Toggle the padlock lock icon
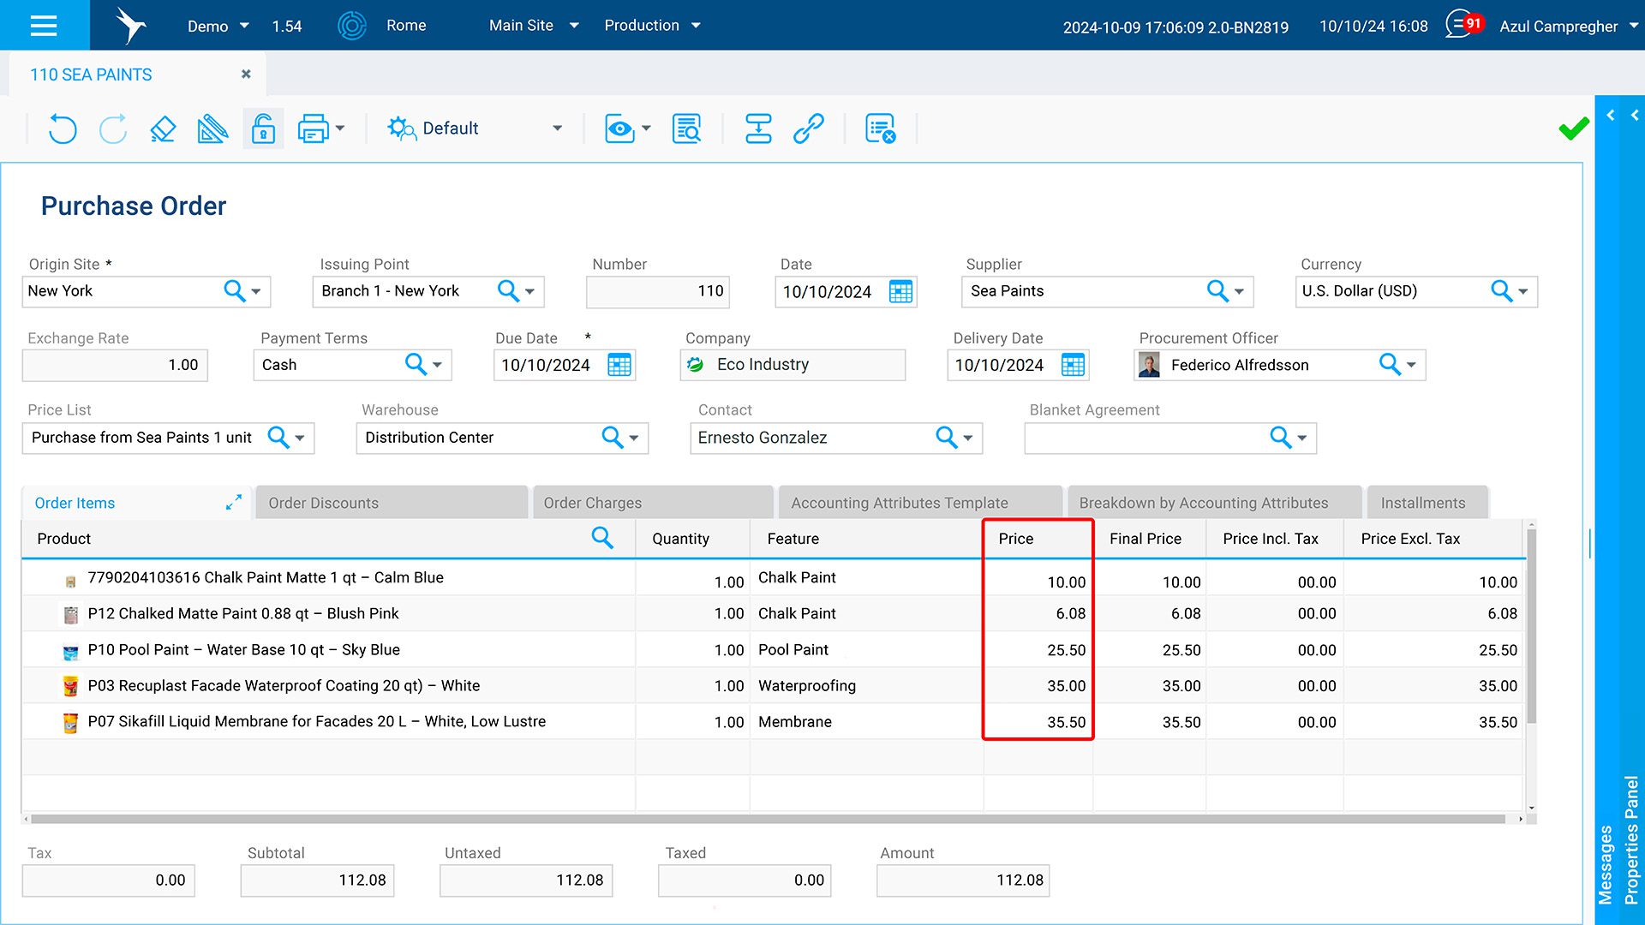1645x925 pixels. (263, 128)
